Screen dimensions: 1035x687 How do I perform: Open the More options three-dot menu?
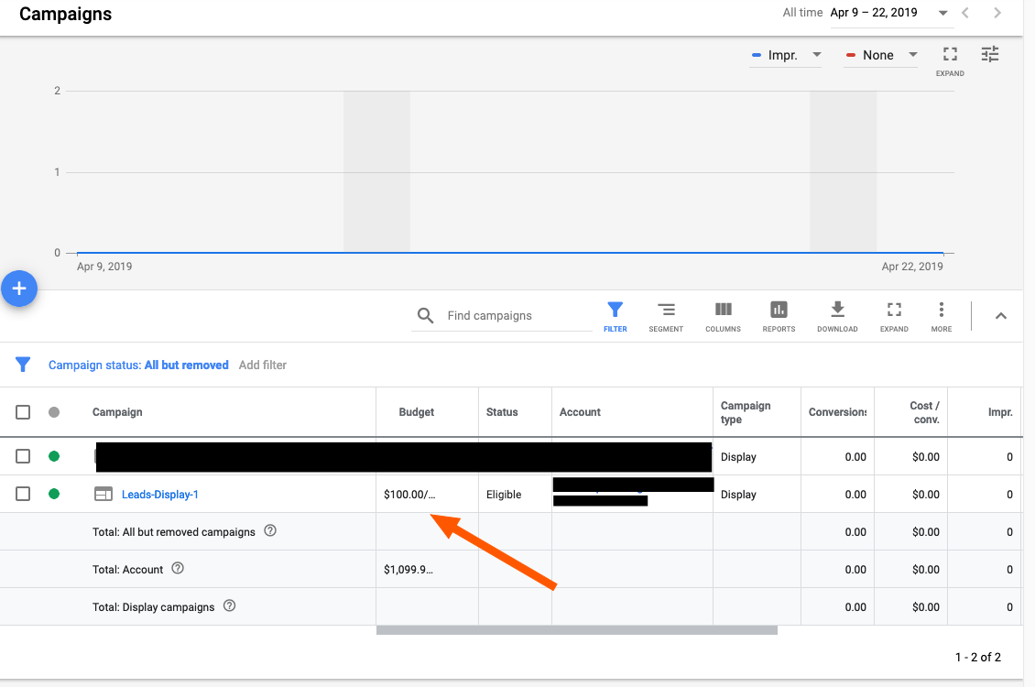point(941,315)
